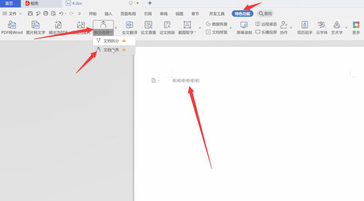Screen dimensions: 364x201
Task: Click the 查找 search button
Action: point(265,13)
